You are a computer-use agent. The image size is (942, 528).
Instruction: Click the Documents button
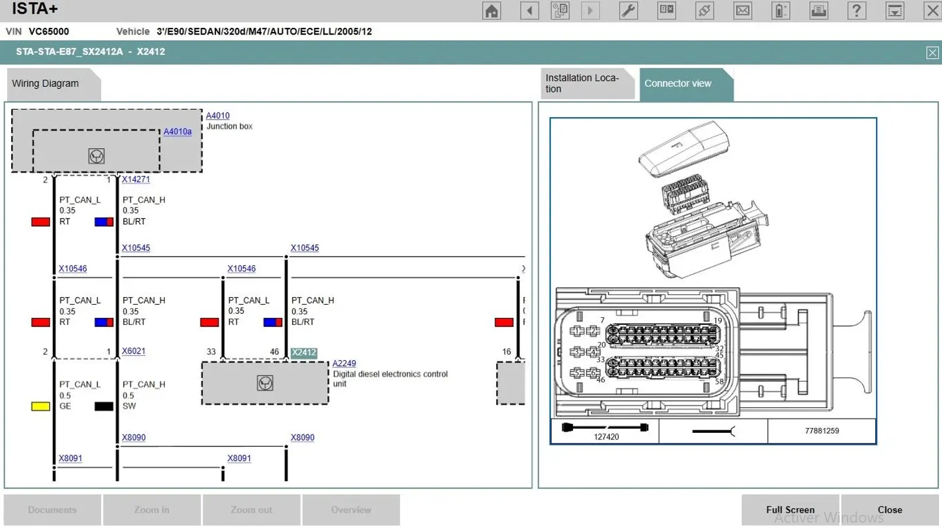pyautogui.click(x=52, y=510)
